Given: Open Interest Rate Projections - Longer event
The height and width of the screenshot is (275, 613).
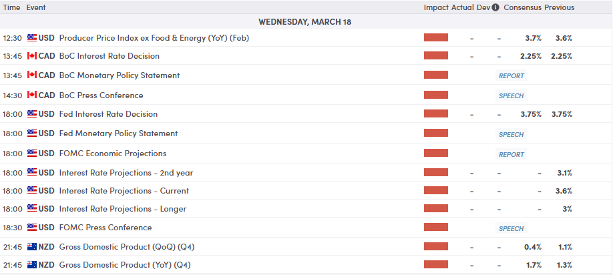Looking at the screenshot, I should pos(122,209).
